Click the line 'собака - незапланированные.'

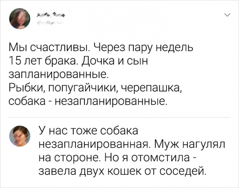[88, 101]
